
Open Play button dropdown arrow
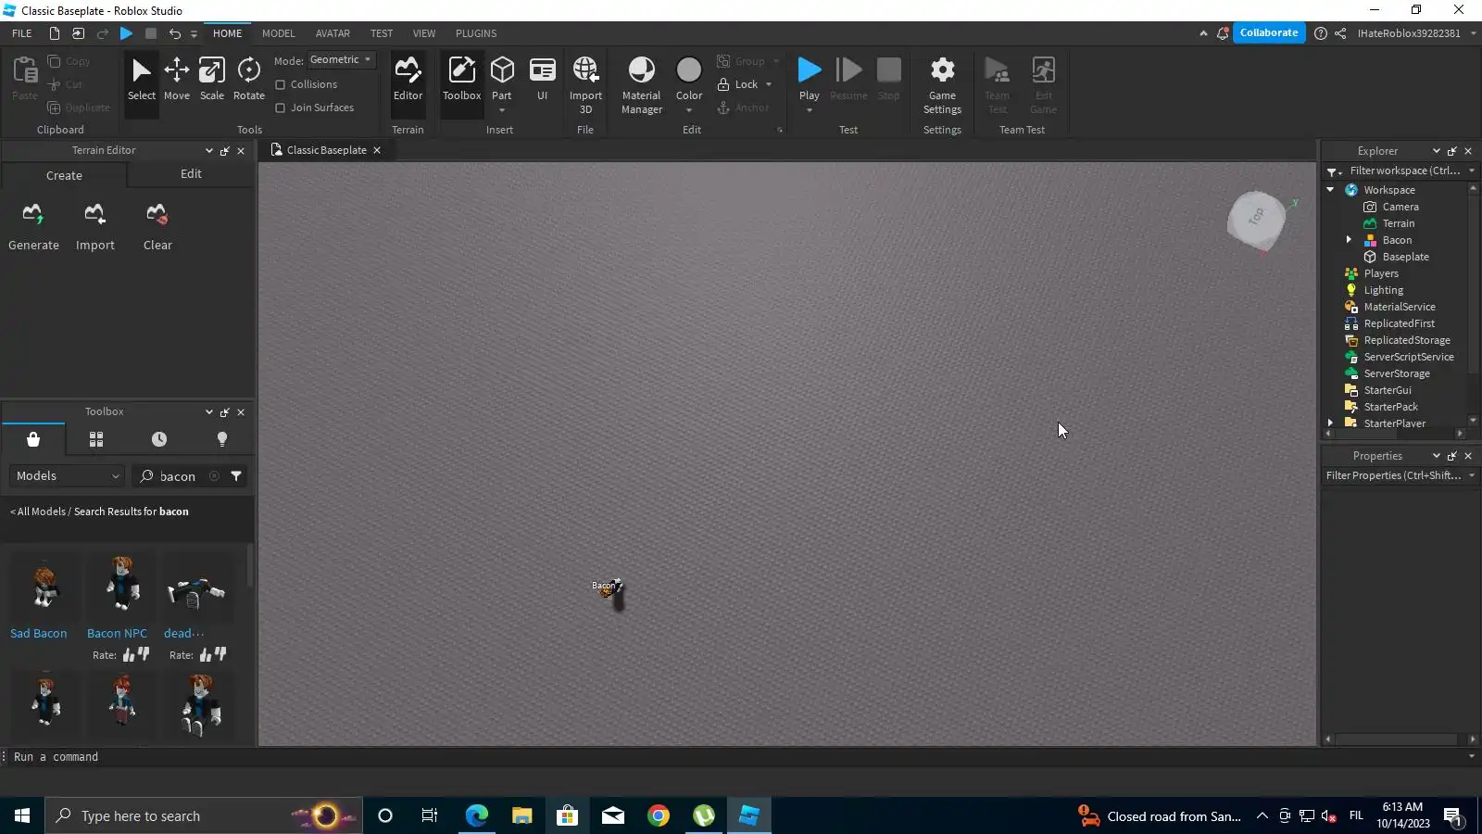tap(810, 110)
